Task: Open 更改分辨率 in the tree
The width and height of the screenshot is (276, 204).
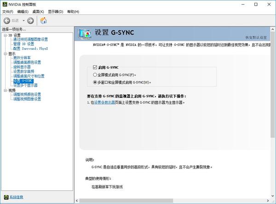Action: pos(22,58)
